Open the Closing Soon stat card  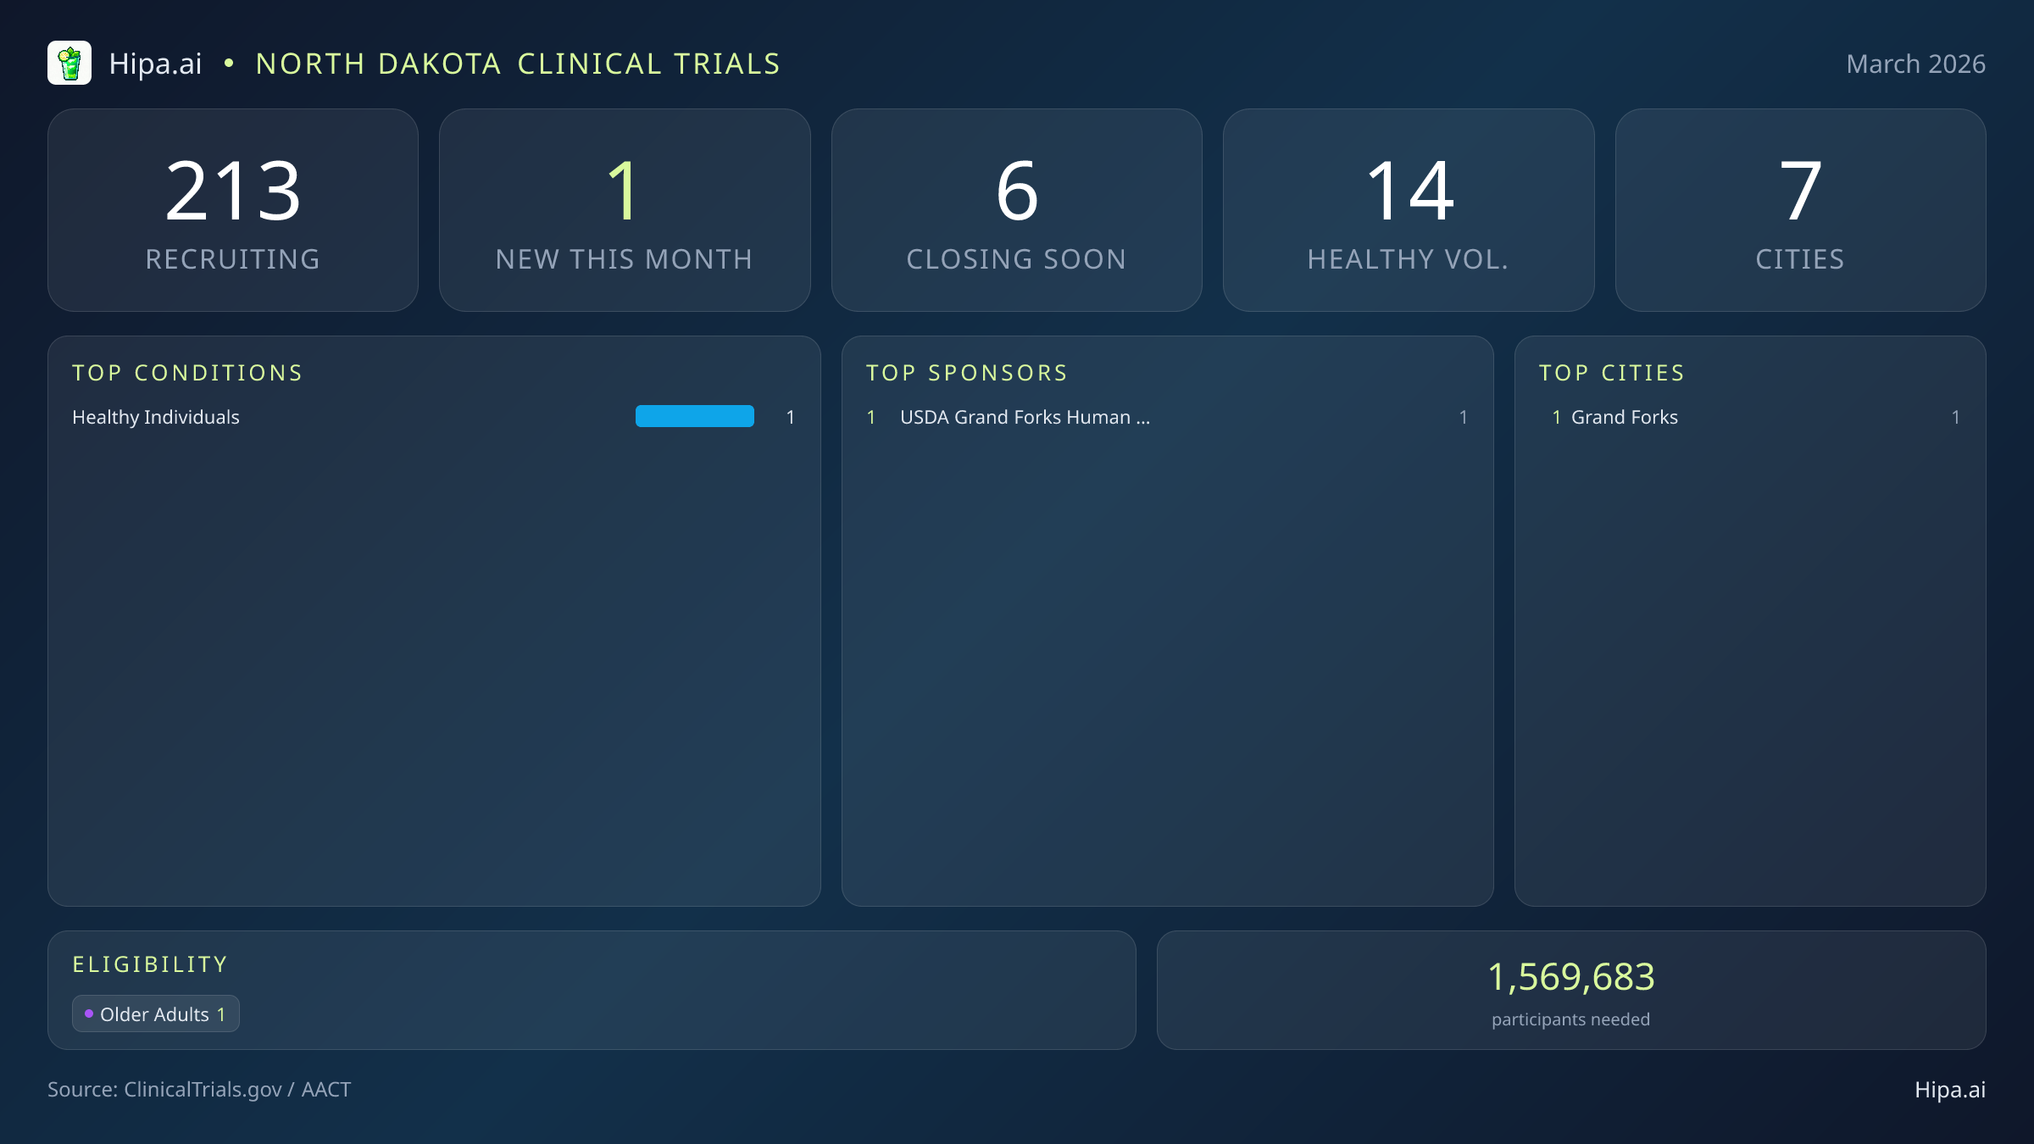pos(1016,209)
